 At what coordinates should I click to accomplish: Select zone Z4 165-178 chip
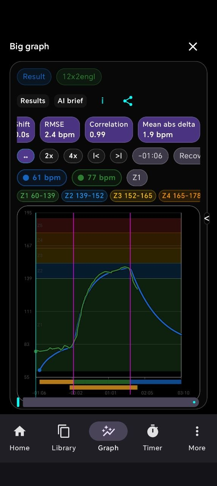(x=180, y=196)
